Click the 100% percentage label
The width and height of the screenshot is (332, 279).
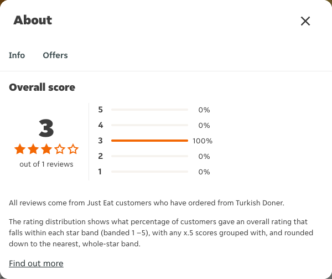click(x=203, y=141)
